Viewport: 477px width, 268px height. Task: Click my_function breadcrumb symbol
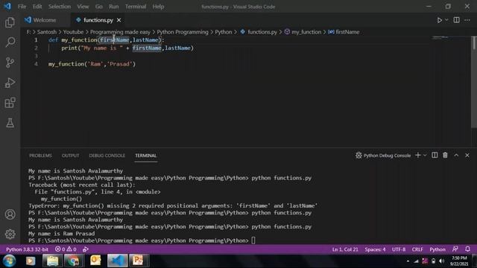tap(303, 32)
